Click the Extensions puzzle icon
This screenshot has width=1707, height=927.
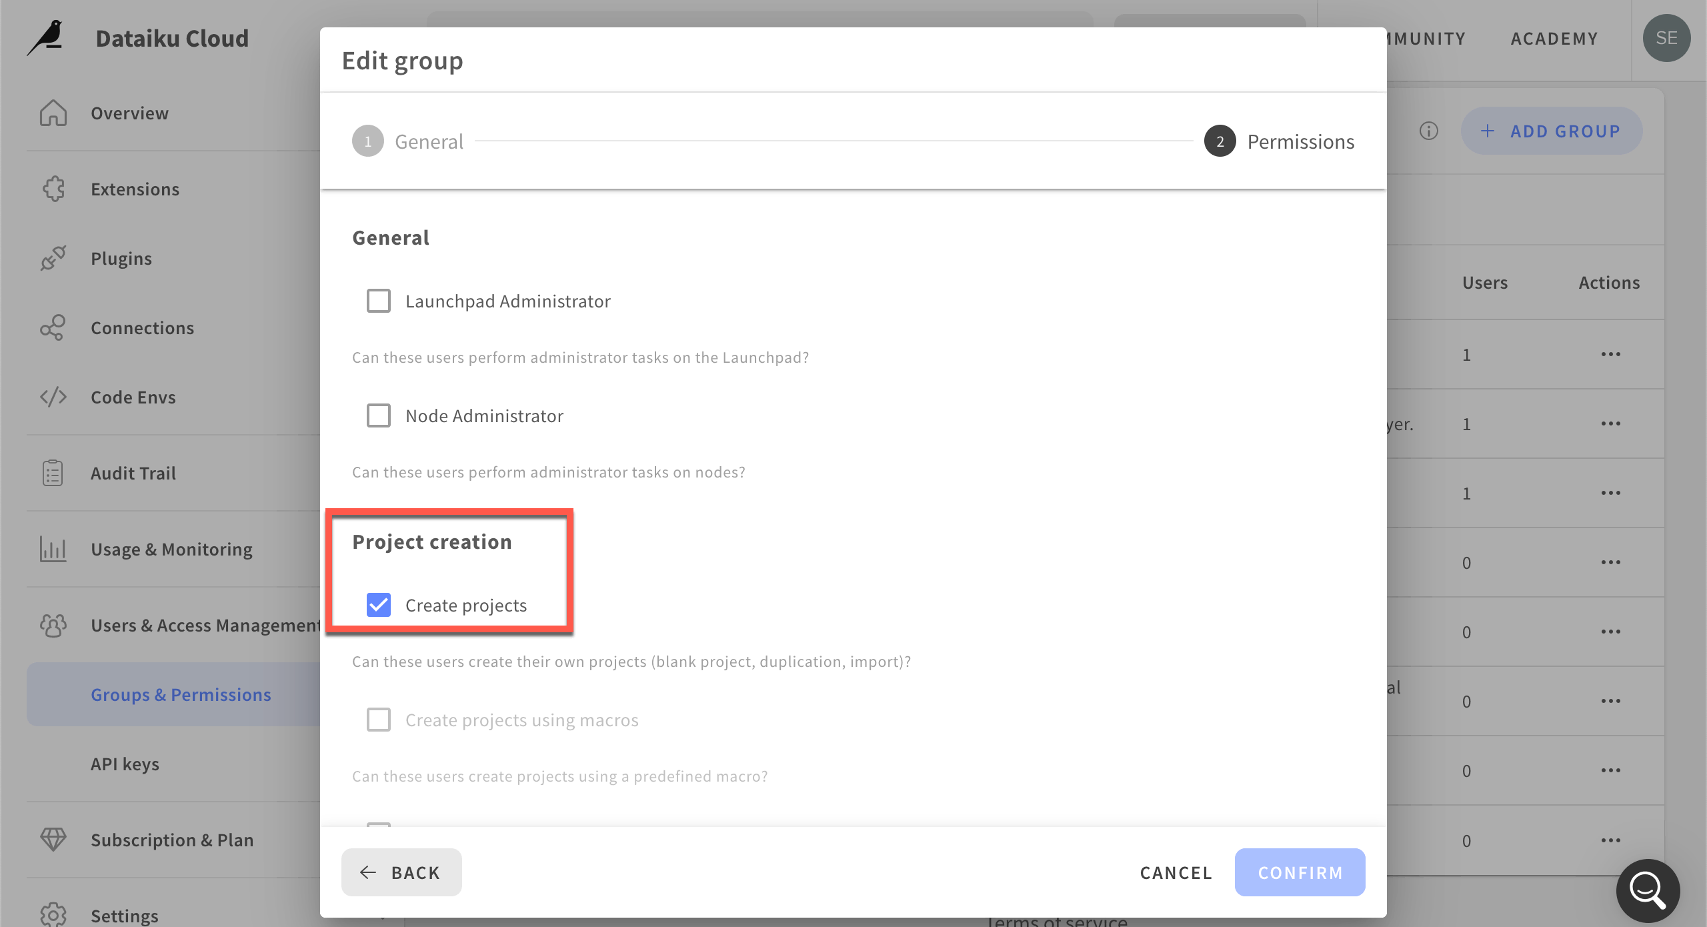point(53,189)
